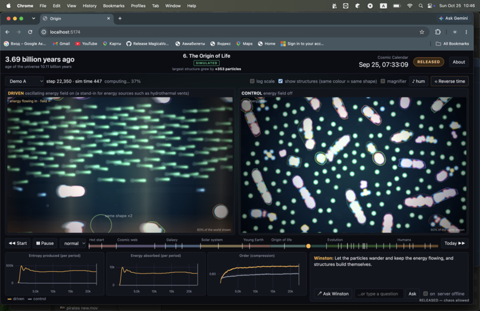Open the Home bookmark
Screen dimensions: 480x311
266,44
